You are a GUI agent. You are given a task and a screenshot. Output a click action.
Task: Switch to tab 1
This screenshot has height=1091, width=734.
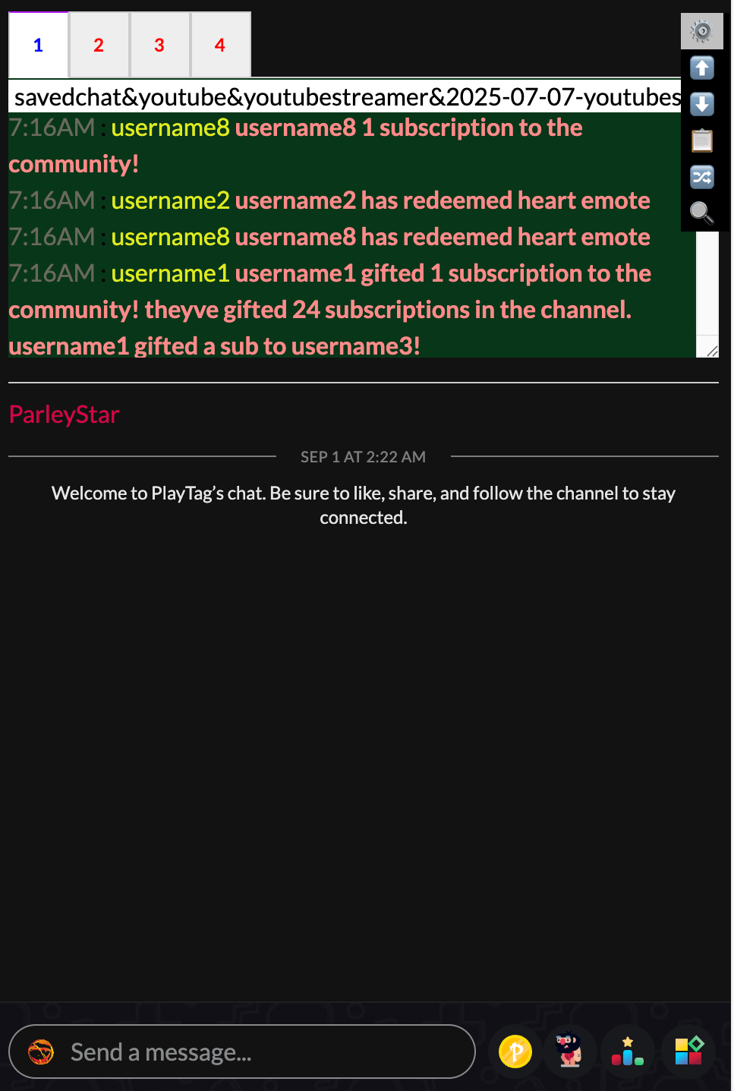coord(38,45)
